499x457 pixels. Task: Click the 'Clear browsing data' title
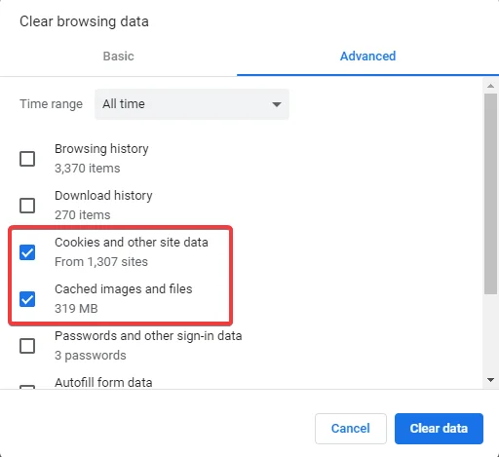click(x=84, y=21)
